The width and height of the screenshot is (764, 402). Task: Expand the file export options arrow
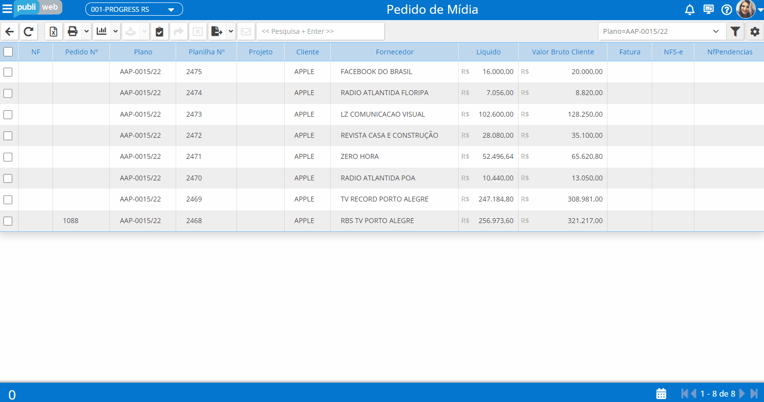[231, 31]
